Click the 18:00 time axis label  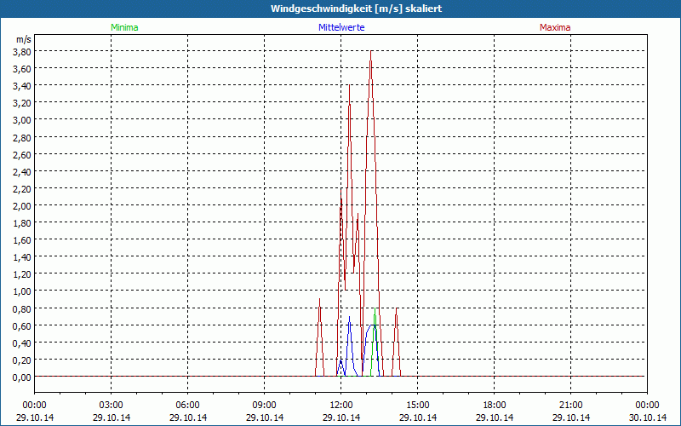tap(495, 406)
